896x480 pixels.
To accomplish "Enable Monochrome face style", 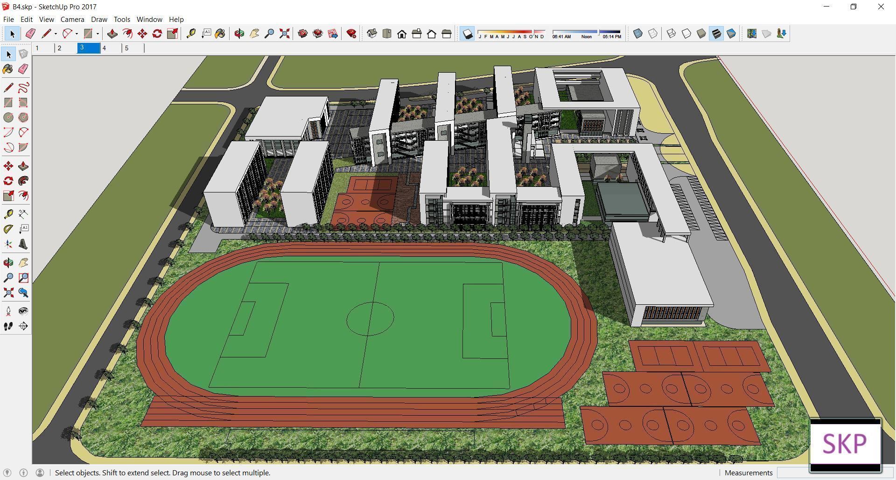I will tap(730, 33).
